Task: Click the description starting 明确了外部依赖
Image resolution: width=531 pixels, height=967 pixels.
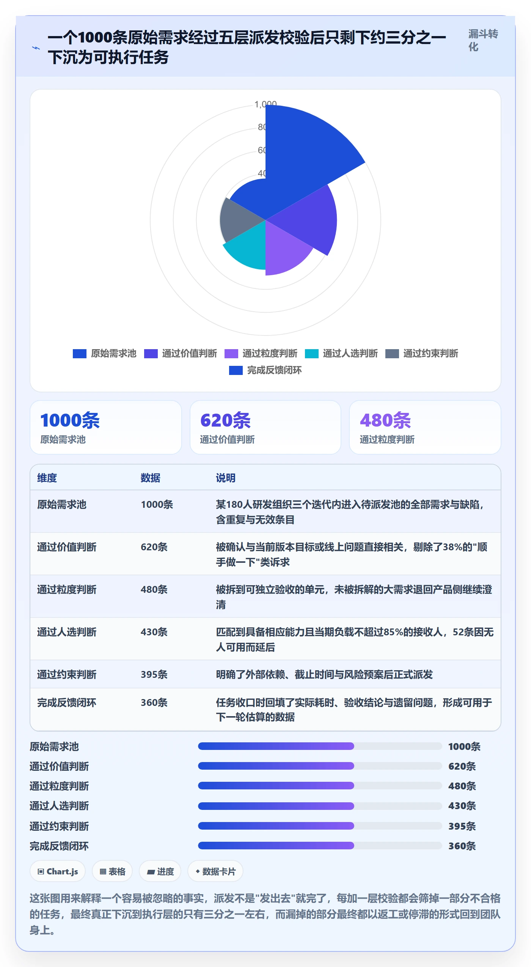Action: pos(324,674)
